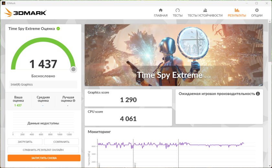
Task: Open the ГЛАВНАЯ home tab
Action: tap(161, 13)
